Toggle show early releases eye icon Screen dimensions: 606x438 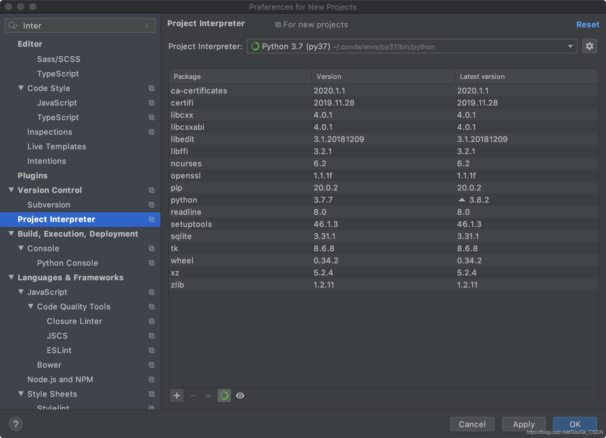coord(240,396)
